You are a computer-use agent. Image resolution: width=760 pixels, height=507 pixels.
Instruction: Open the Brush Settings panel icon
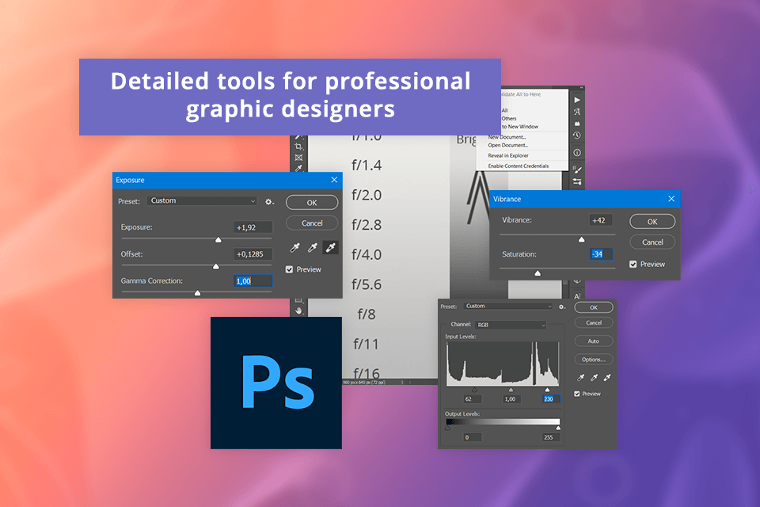(577, 170)
